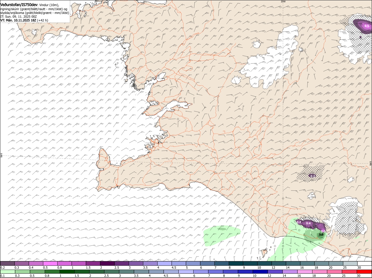
Task: Pick the bright red rain-scale swatch above 30
Action: pos(364,272)
